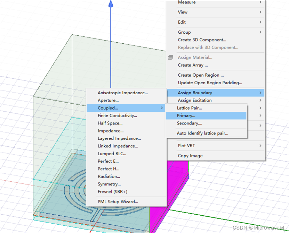Image resolution: width=289 pixels, height=233 pixels.
Task: Expand arrow beside View
Action: (260, 12)
